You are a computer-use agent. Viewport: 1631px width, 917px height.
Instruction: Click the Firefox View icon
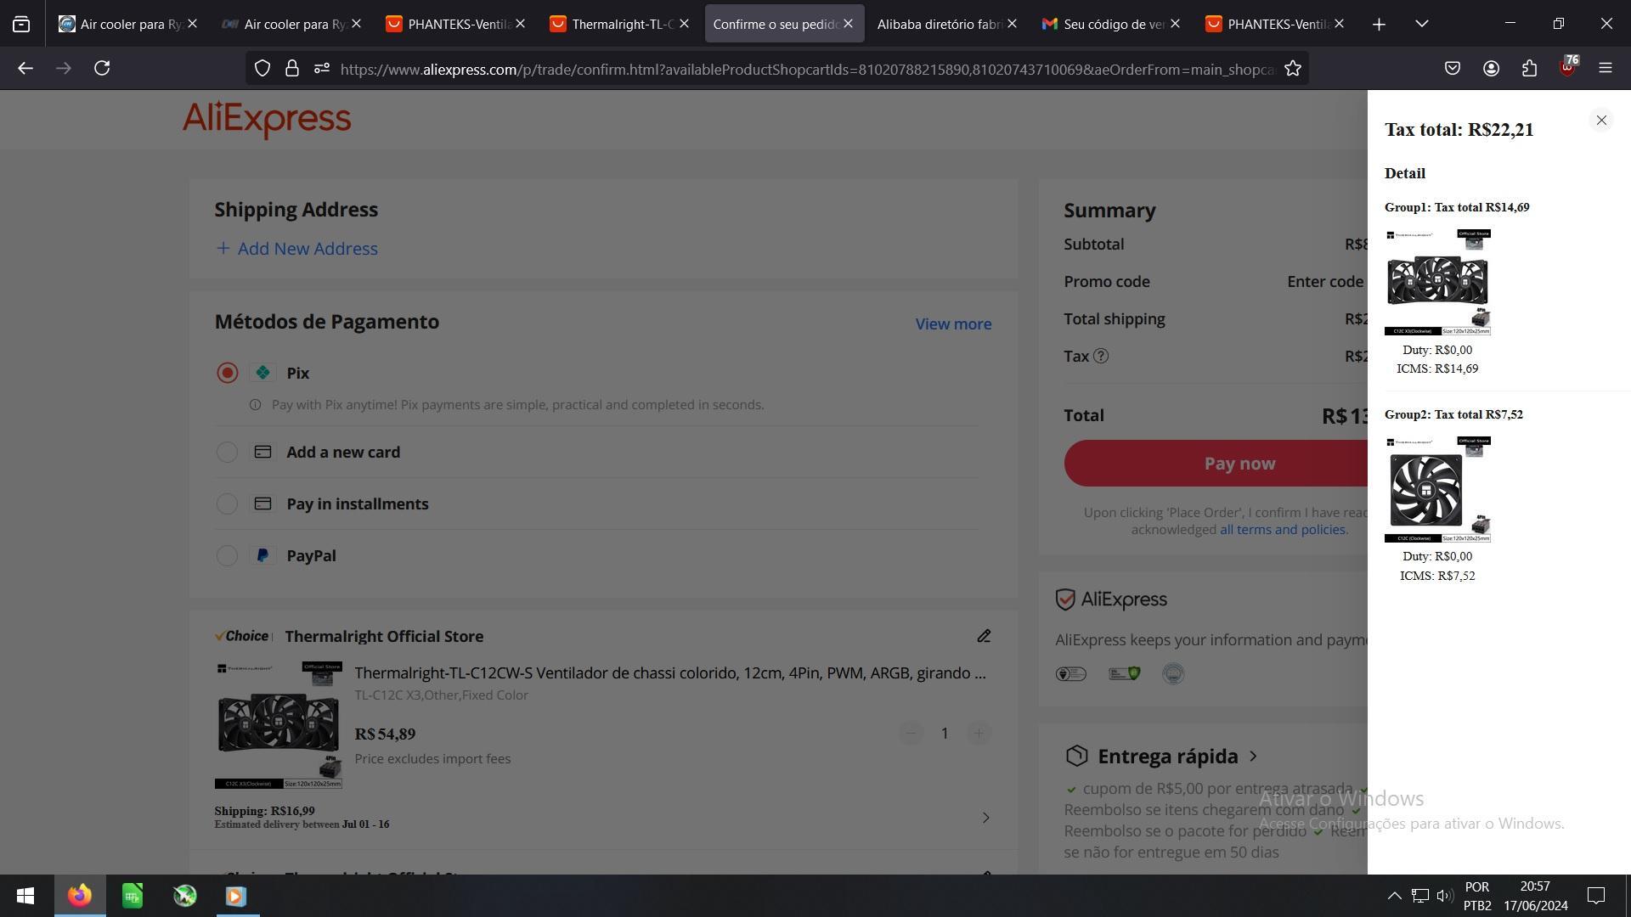21,24
